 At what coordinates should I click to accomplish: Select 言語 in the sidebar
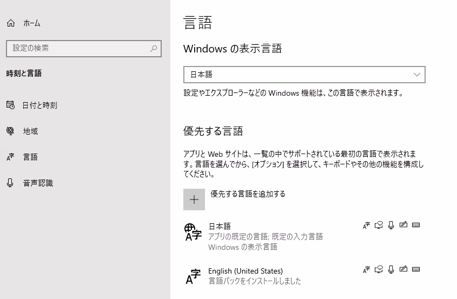(x=31, y=157)
